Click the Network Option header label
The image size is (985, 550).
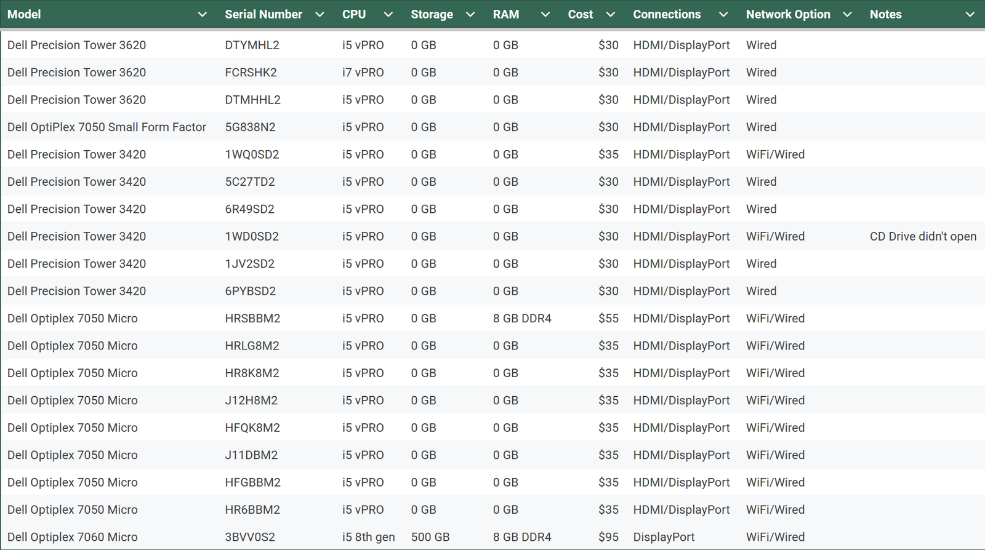coord(788,14)
